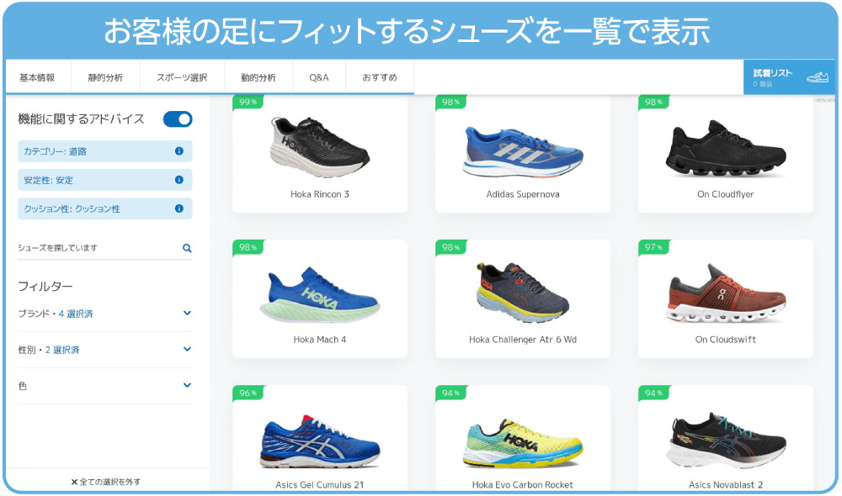Go to スポーツ選択 tab

tap(182, 77)
